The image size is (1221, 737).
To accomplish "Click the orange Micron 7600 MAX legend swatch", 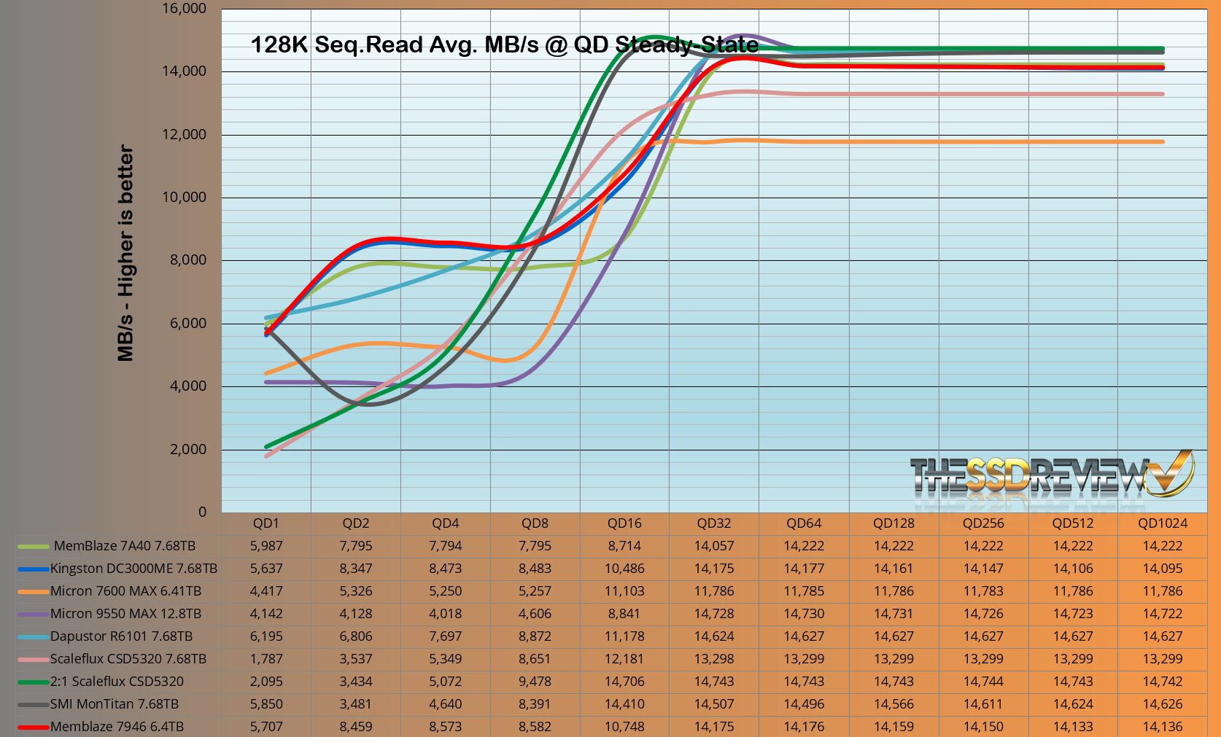I will (x=33, y=591).
